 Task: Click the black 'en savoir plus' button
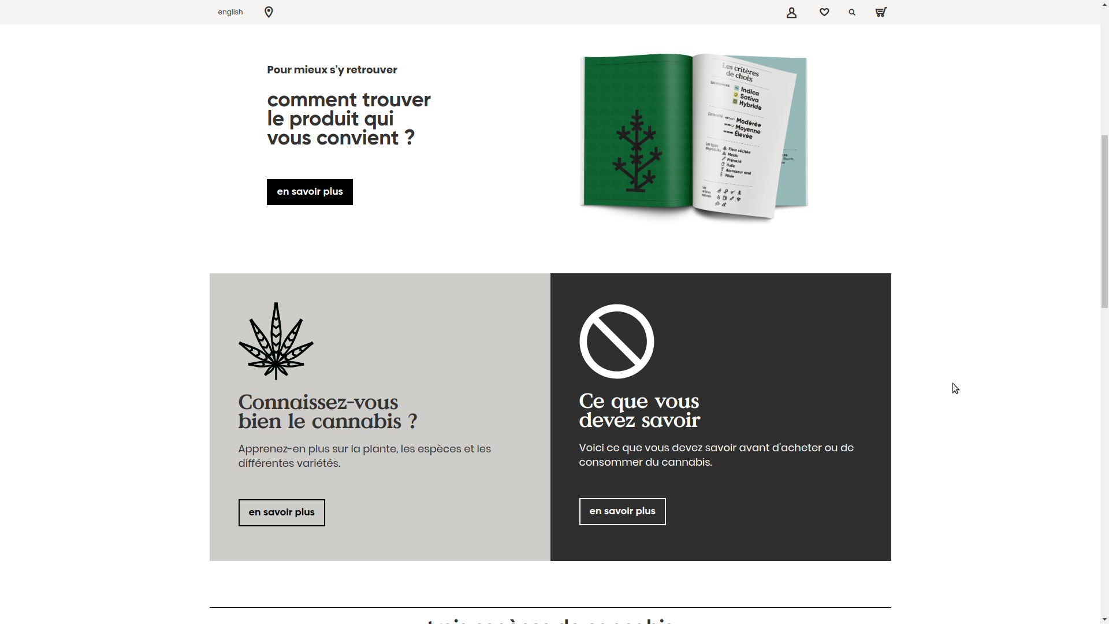(310, 192)
